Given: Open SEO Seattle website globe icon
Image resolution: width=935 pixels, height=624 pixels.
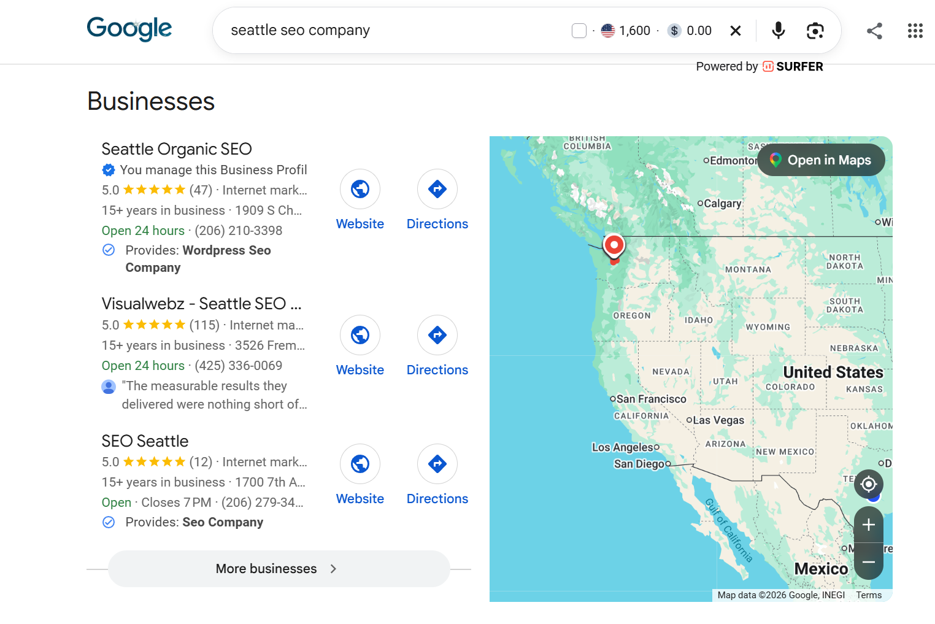Looking at the screenshot, I should pyautogui.click(x=360, y=464).
